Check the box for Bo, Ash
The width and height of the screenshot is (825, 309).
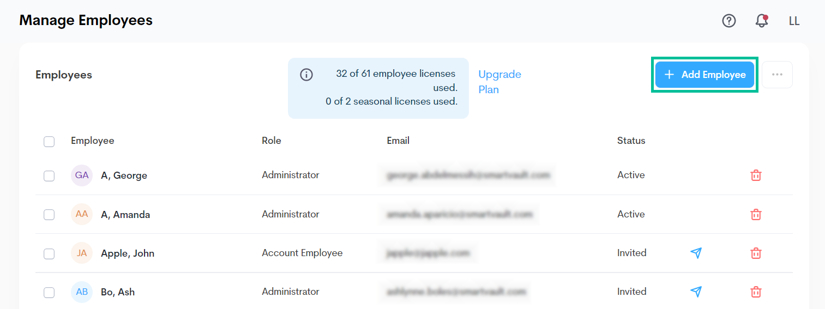coord(49,292)
